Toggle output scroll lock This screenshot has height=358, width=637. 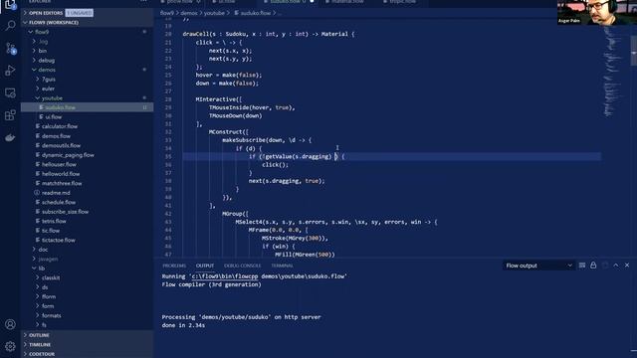pos(593,266)
